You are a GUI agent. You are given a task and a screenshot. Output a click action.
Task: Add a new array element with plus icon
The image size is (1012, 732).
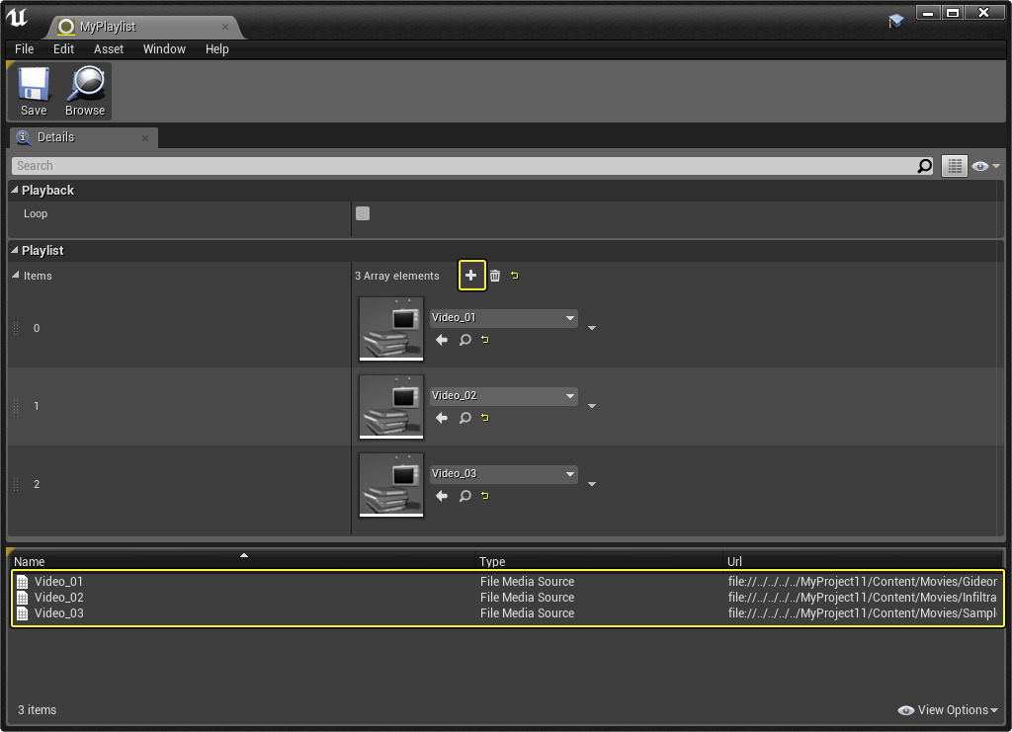[x=471, y=276]
